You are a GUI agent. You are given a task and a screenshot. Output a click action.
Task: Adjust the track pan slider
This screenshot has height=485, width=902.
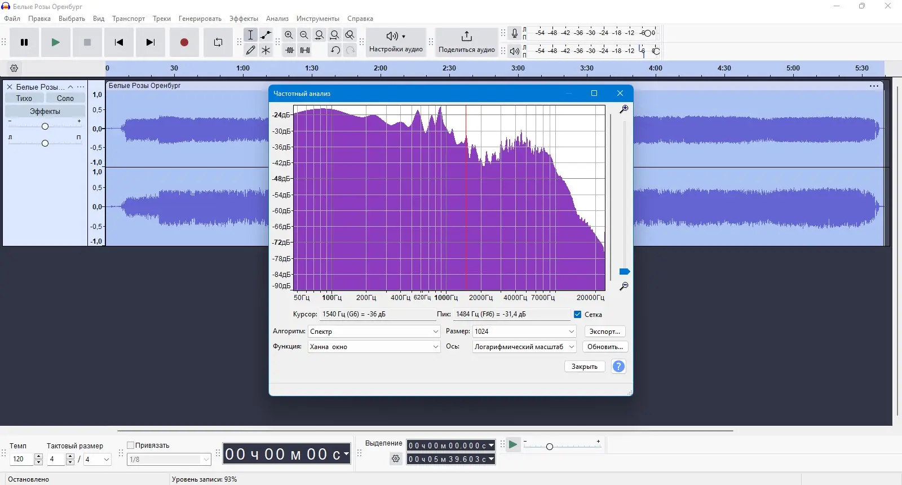(45, 143)
